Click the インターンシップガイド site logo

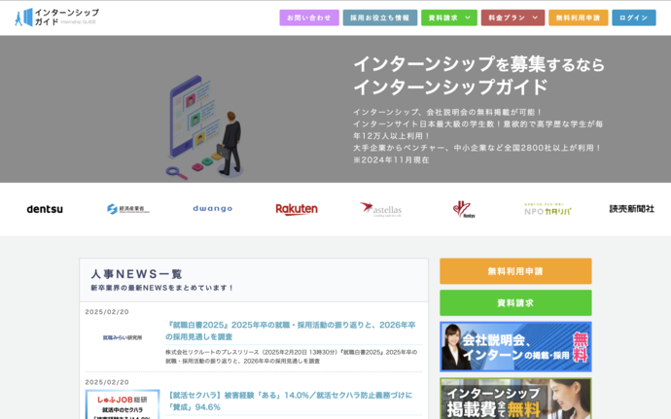pos(56,17)
